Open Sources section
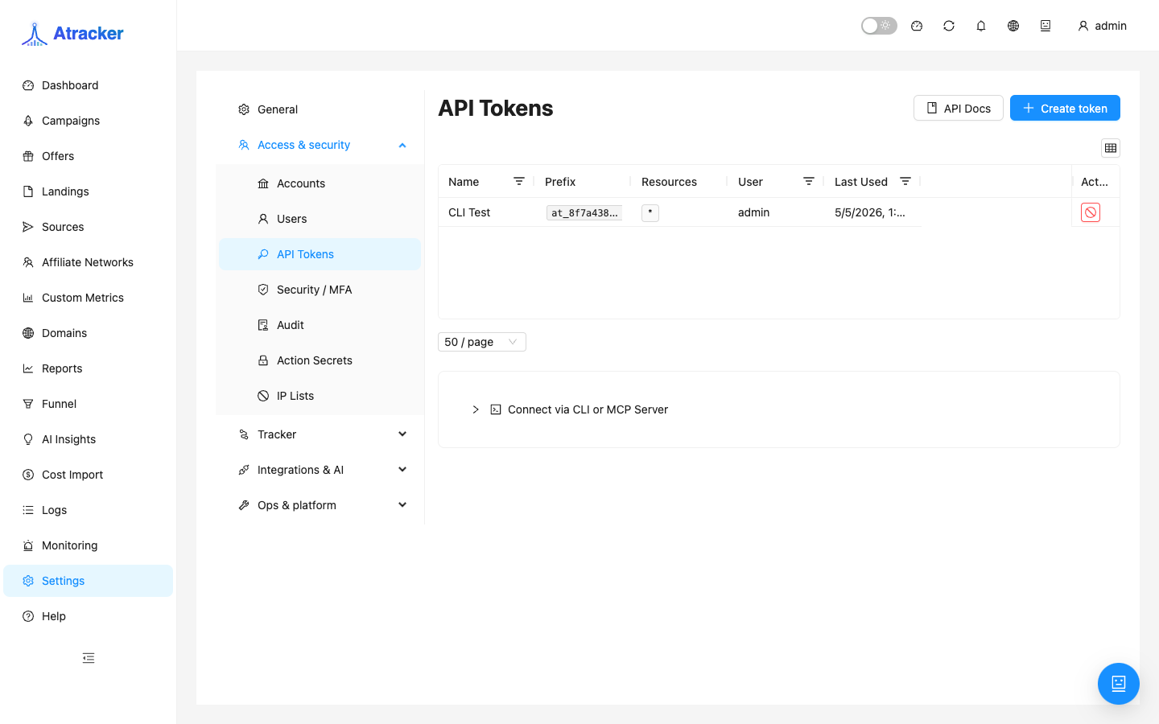1159x724 pixels. point(88,227)
